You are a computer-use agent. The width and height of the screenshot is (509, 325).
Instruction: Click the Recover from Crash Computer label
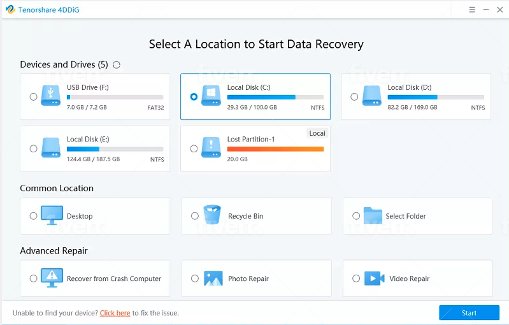pos(114,278)
